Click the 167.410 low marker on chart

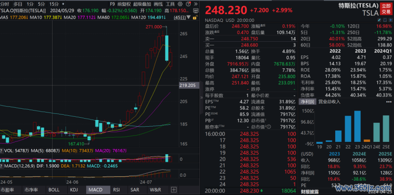77,144
